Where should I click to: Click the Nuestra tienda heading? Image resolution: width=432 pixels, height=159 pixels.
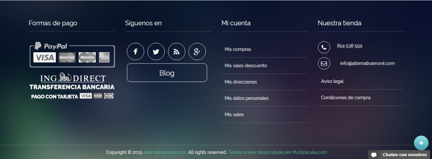[340, 23]
